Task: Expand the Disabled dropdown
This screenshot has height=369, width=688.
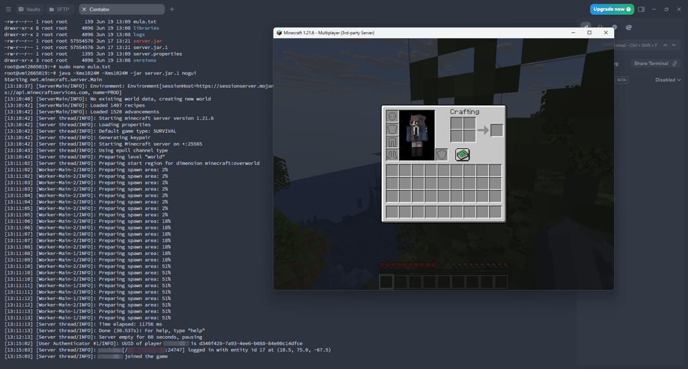Action: pos(668,80)
